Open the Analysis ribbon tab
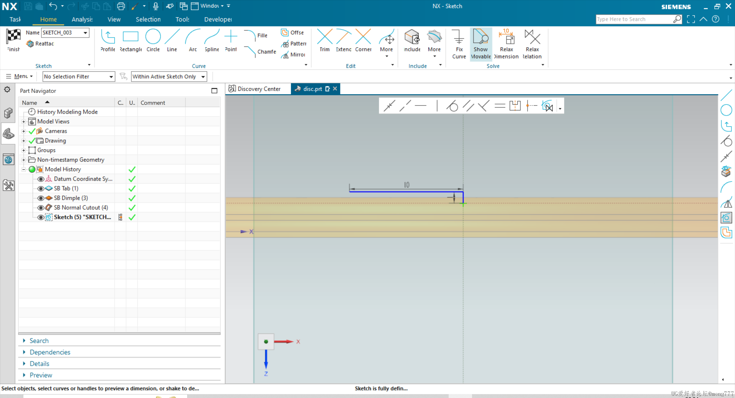Screen dimensions: 735x398 [x=82, y=20]
